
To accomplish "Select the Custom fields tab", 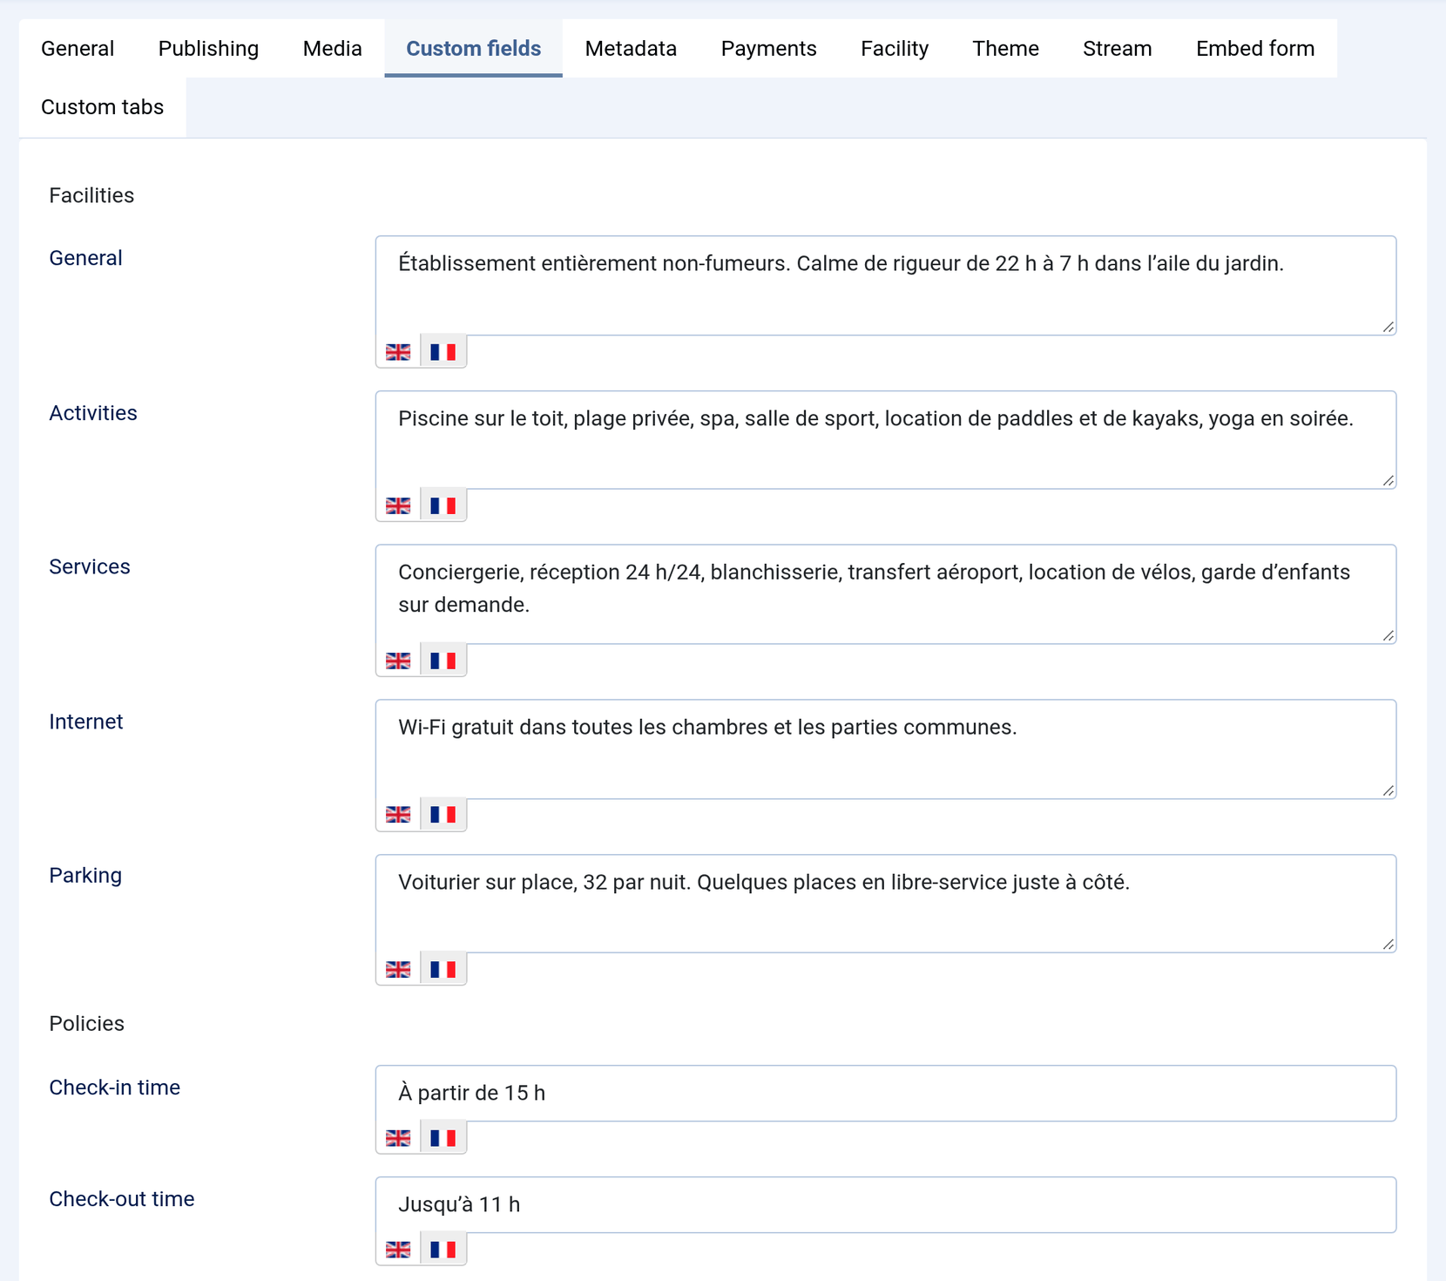I will [474, 48].
